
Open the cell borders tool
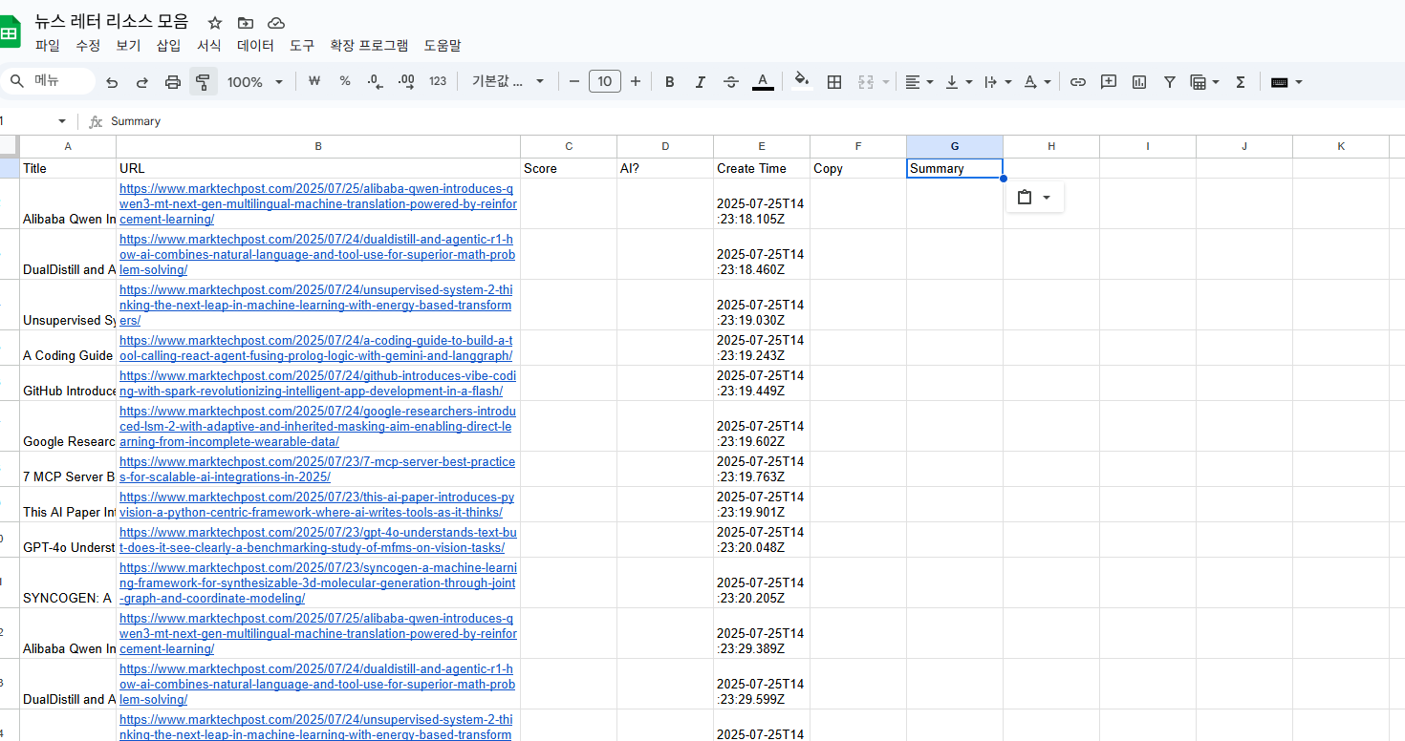[834, 82]
